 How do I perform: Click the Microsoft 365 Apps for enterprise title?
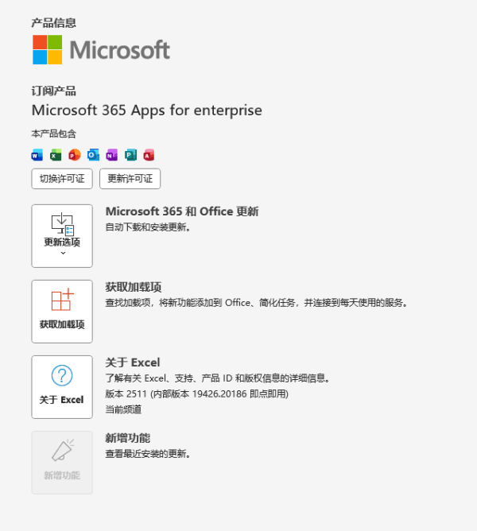coord(146,110)
